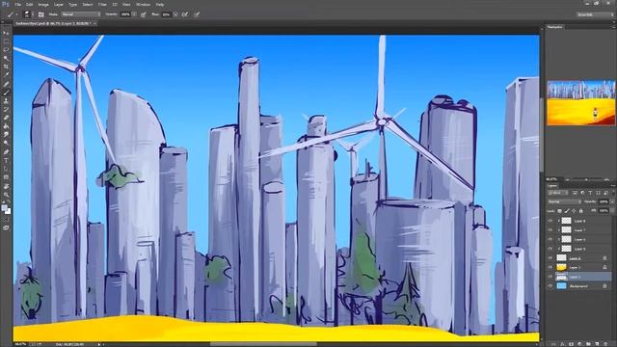The width and height of the screenshot is (617, 347).
Task: Toggle pressure for brush size
Action: (x=197, y=14)
